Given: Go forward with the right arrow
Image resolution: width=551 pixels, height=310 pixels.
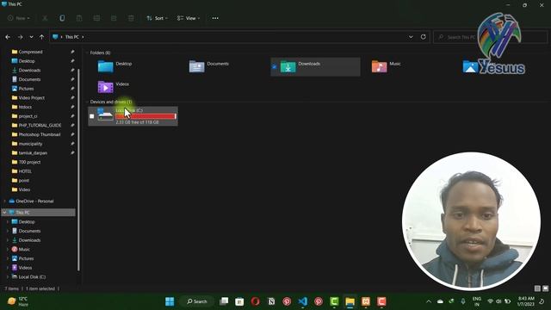Looking at the screenshot, I should click(20, 37).
